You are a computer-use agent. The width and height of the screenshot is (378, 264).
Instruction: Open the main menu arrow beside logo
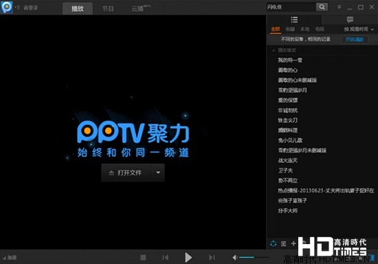click(x=17, y=8)
